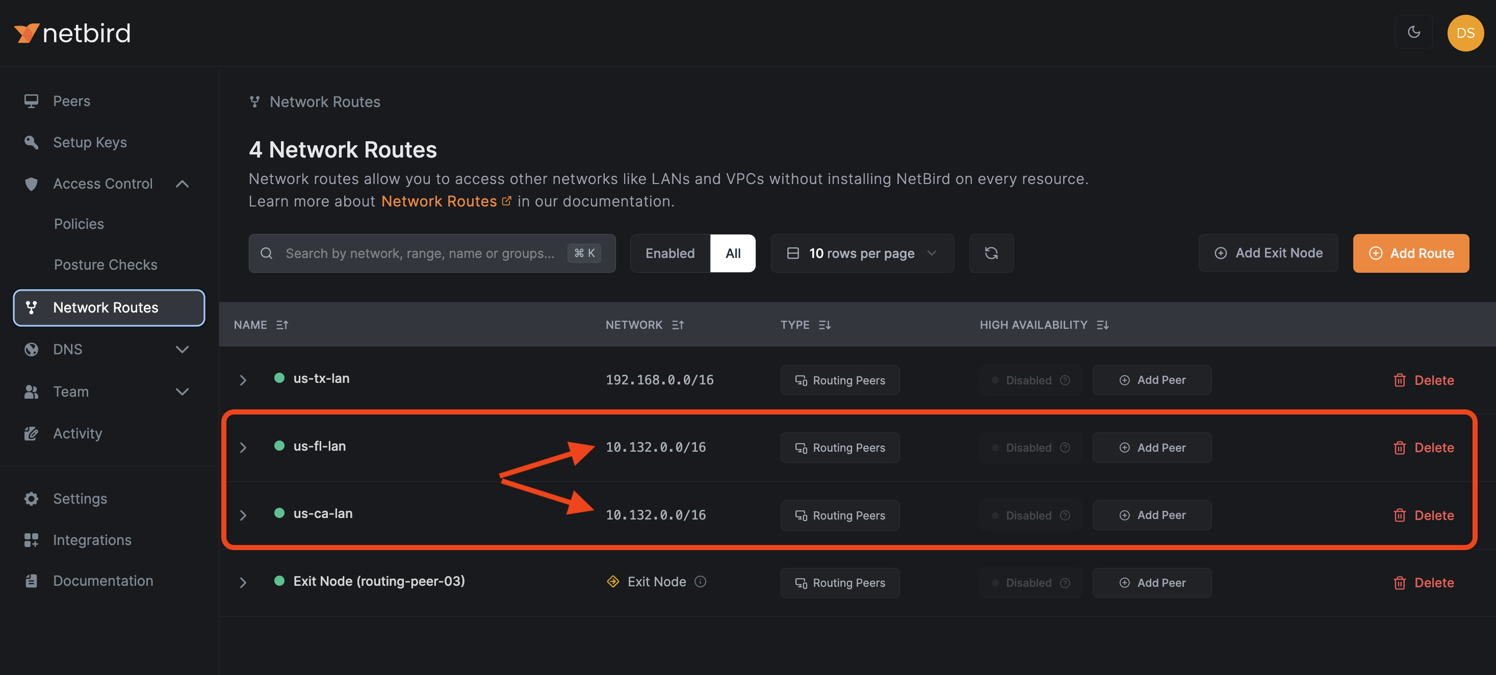Expand the us-fl-lan route row
1496x675 pixels.
243,447
